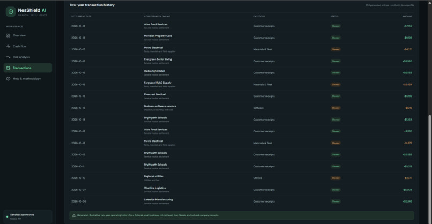Click Materials & fleet in Ferguson HVAC row
The width and height of the screenshot is (432, 224).
click(263, 85)
